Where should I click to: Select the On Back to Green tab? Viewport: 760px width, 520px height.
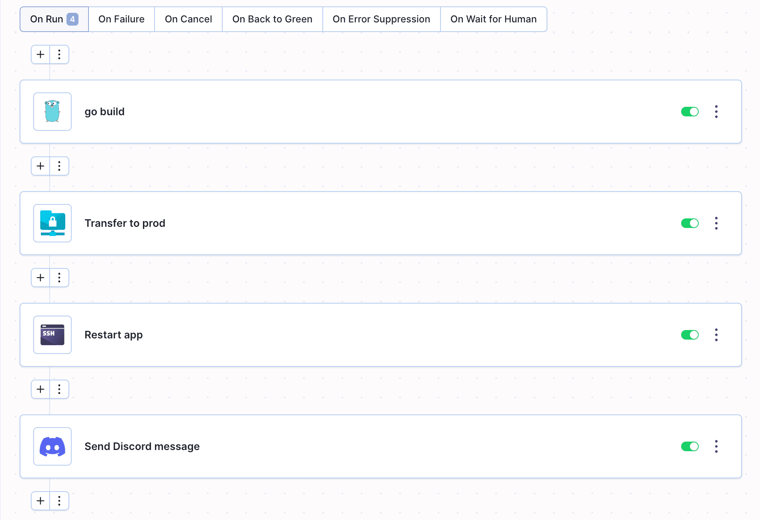click(x=272, y=19)
